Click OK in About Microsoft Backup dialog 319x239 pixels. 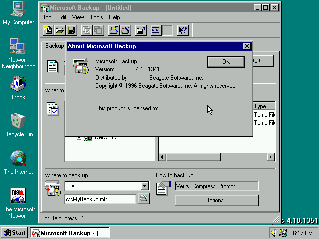[226, 62]
